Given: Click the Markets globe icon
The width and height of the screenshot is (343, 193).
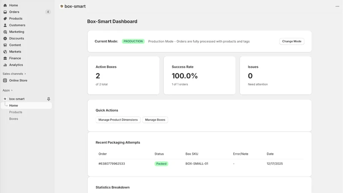Looking at the screenshot, I should click(x=5, y=51).
